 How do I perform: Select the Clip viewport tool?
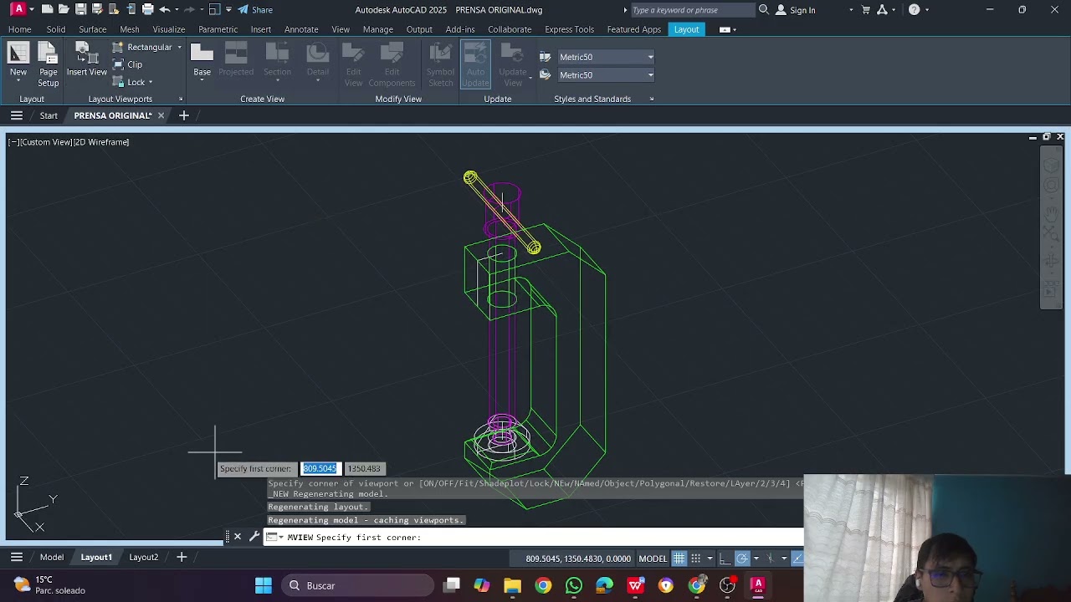pyautogui.click(x=128, y=64)
